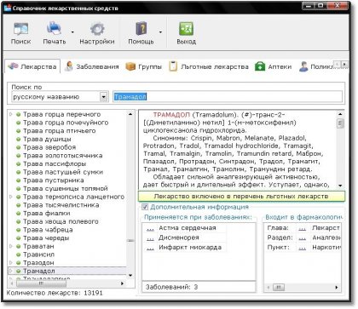The width and height of the screenshot is (358, 309).
Task: Expand the Трава горца перечного node
Action: click(x=11, y=114)
